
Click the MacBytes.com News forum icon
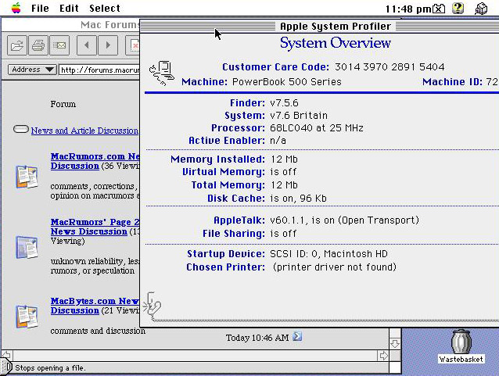click(x=27, y=317)
